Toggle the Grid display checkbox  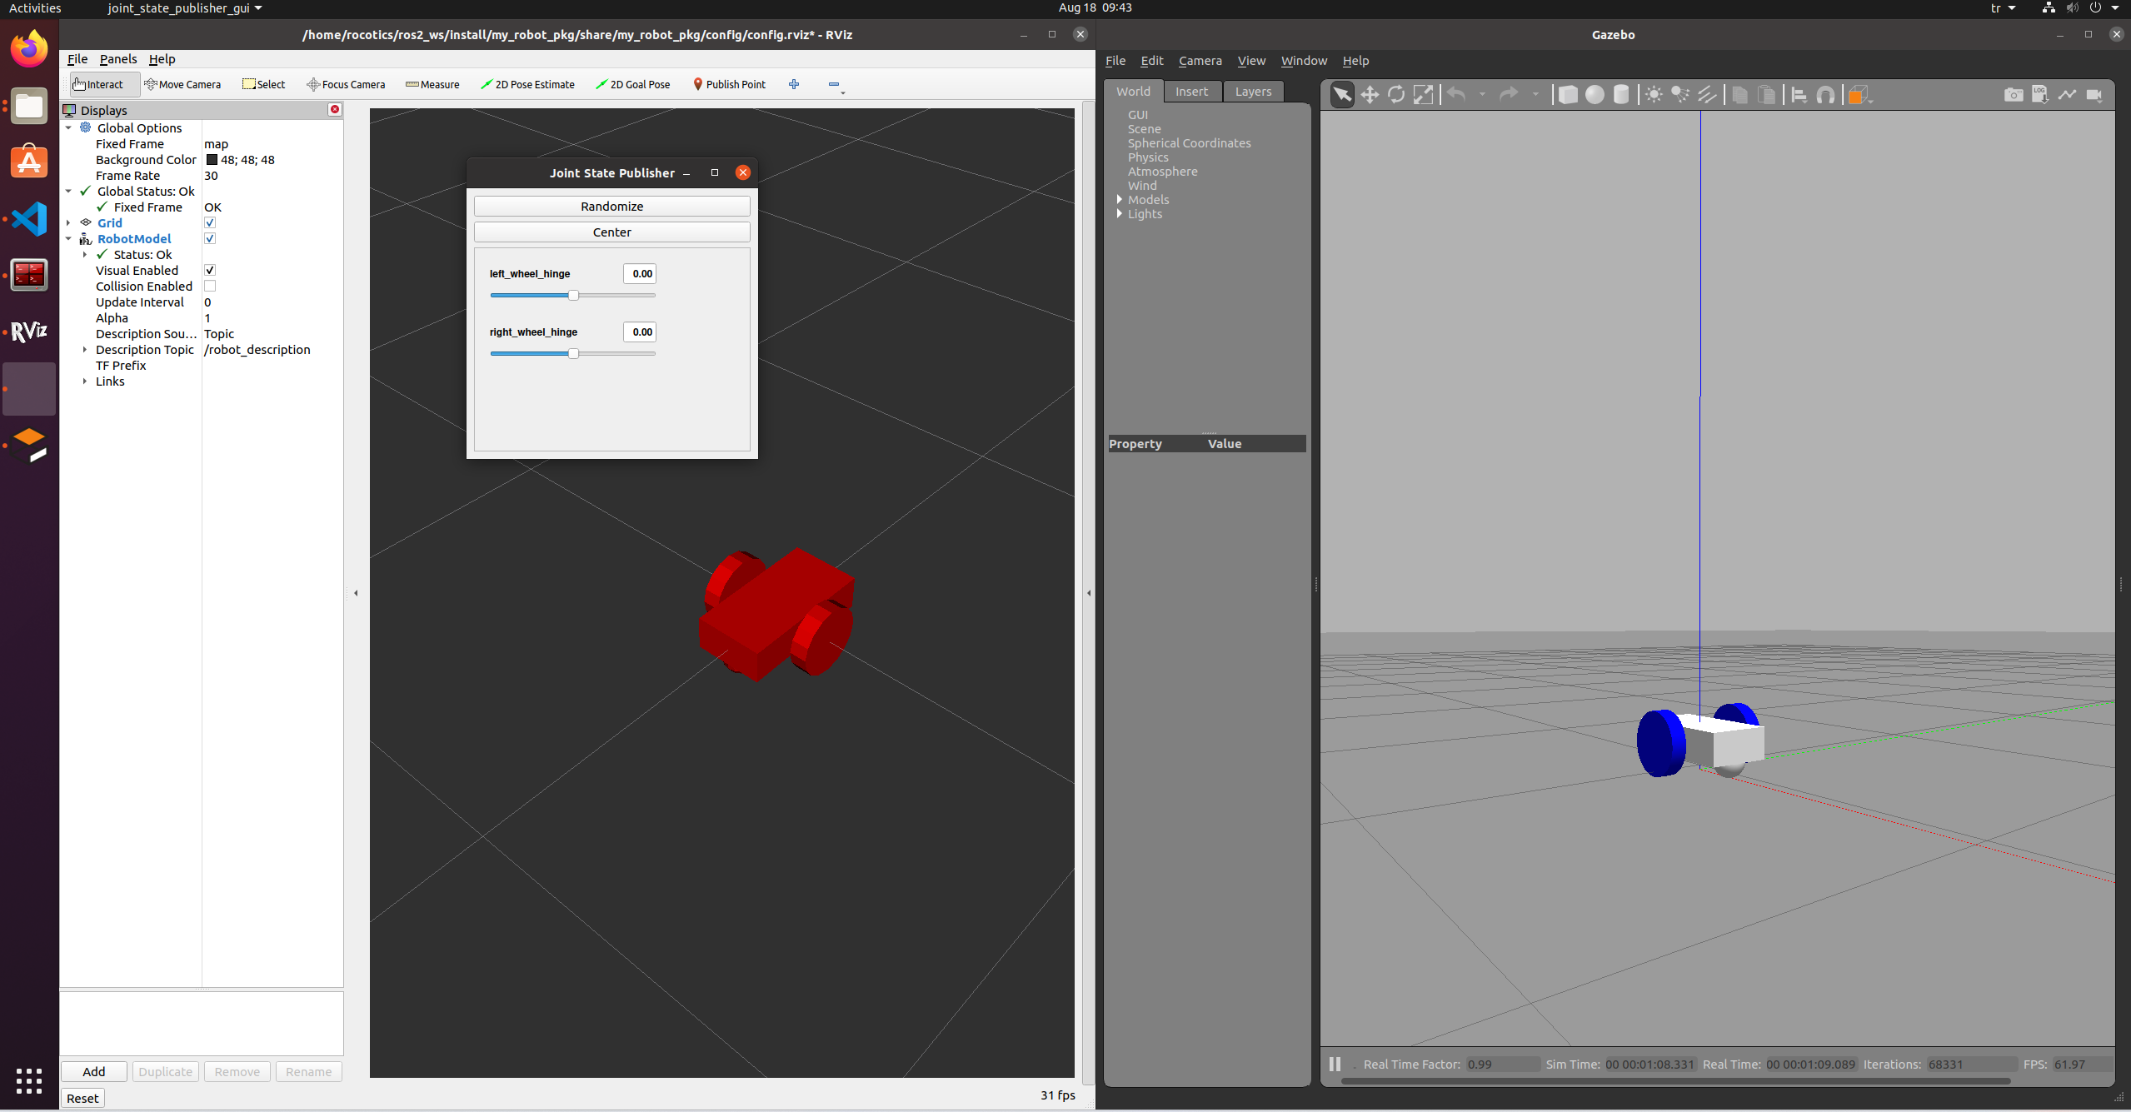(x=210, y=223)
